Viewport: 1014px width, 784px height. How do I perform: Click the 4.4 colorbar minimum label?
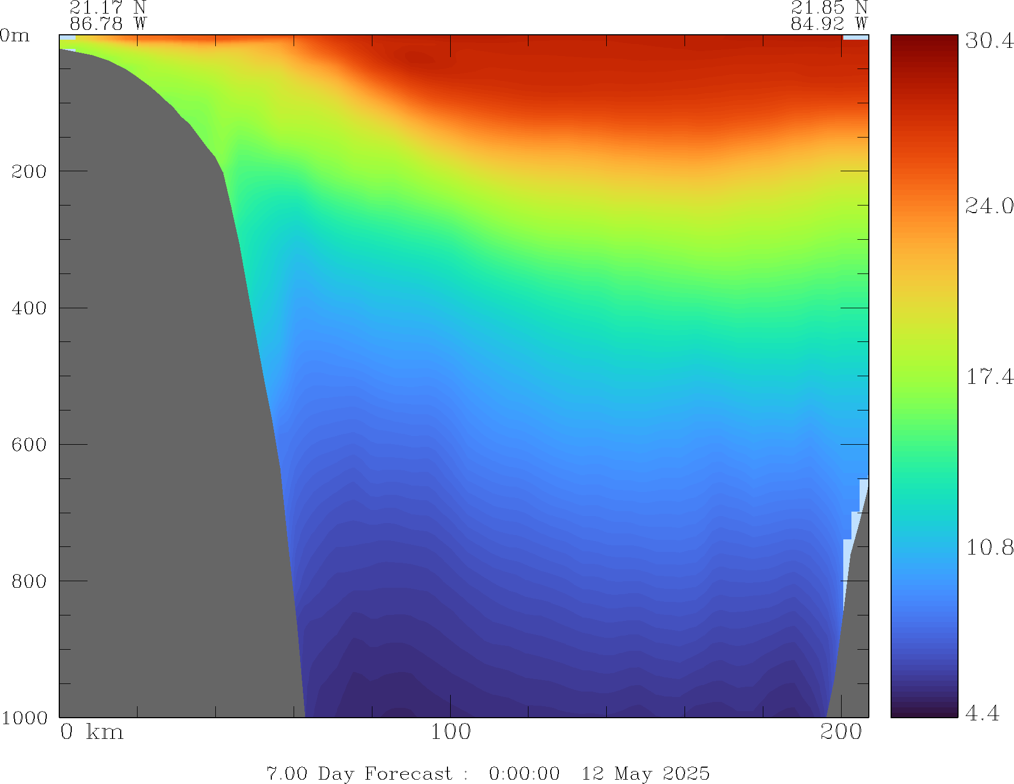tap(982, 713)
